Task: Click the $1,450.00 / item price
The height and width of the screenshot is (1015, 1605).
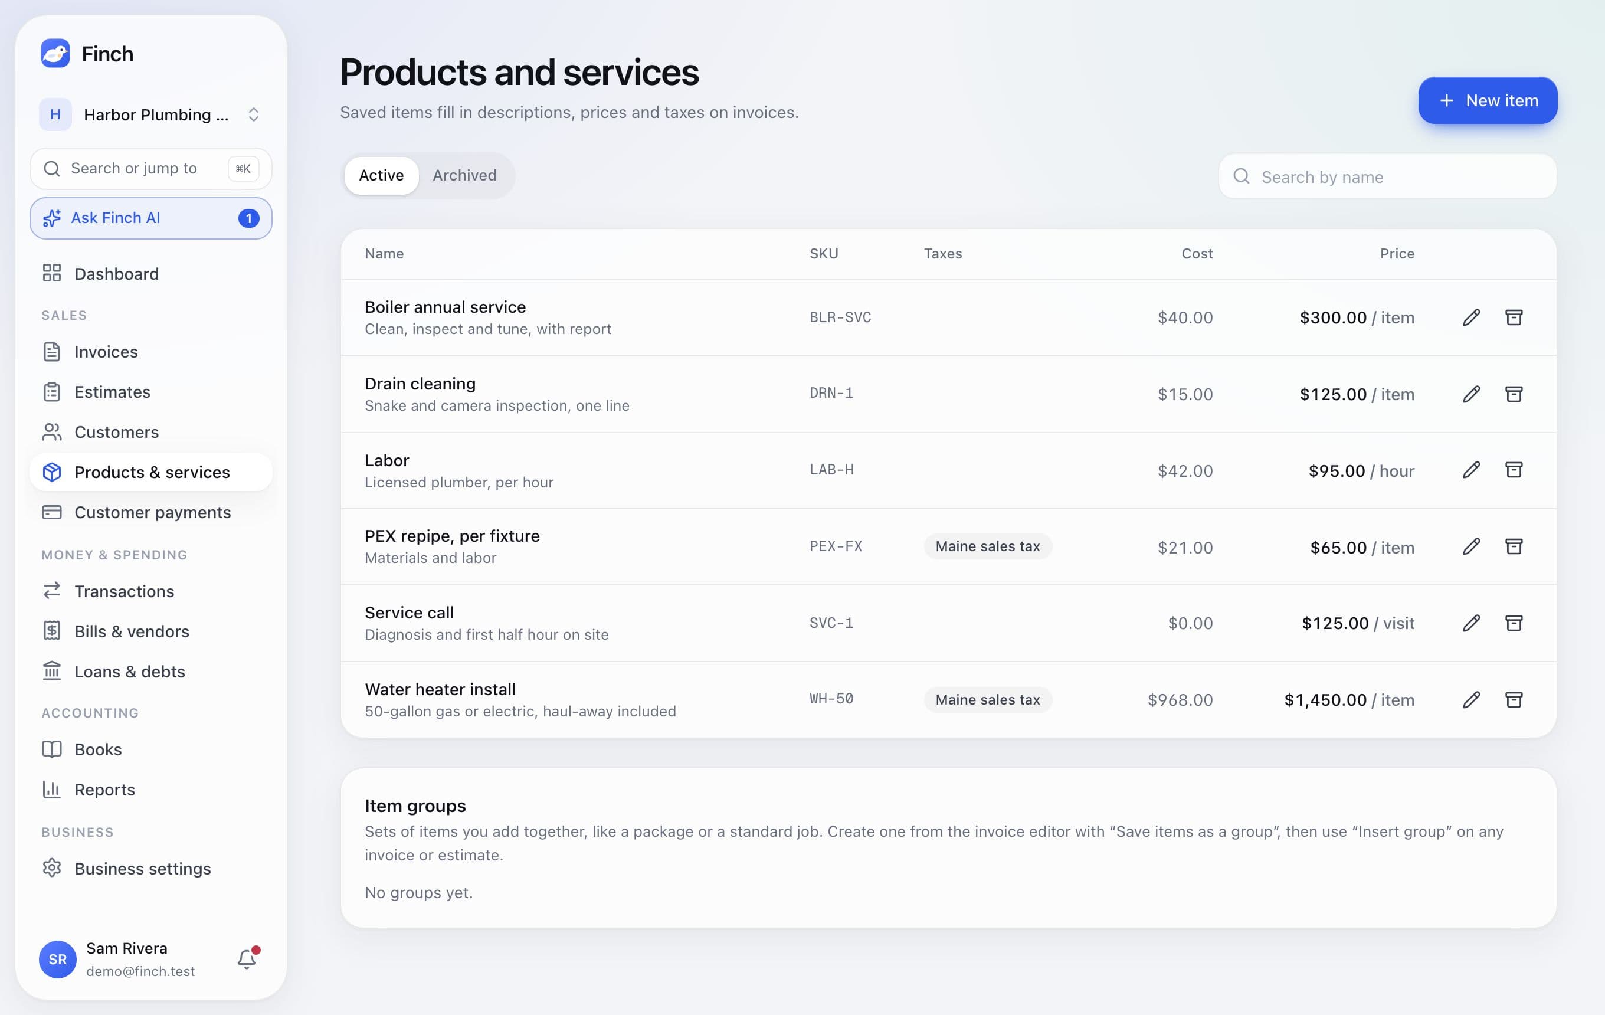Action: click(1349, 700)
